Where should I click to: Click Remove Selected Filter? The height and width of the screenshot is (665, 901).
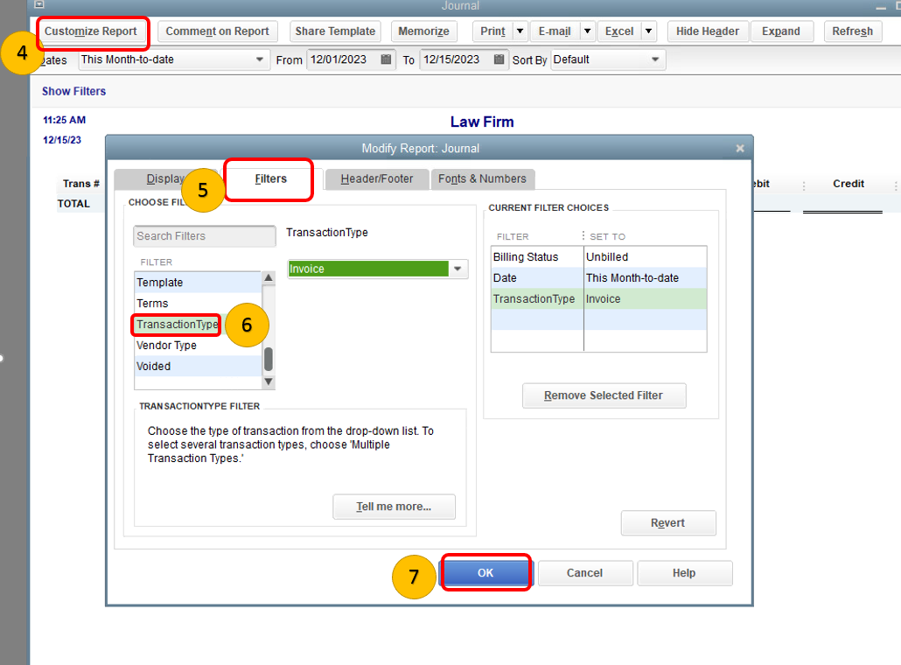point(604,395)
